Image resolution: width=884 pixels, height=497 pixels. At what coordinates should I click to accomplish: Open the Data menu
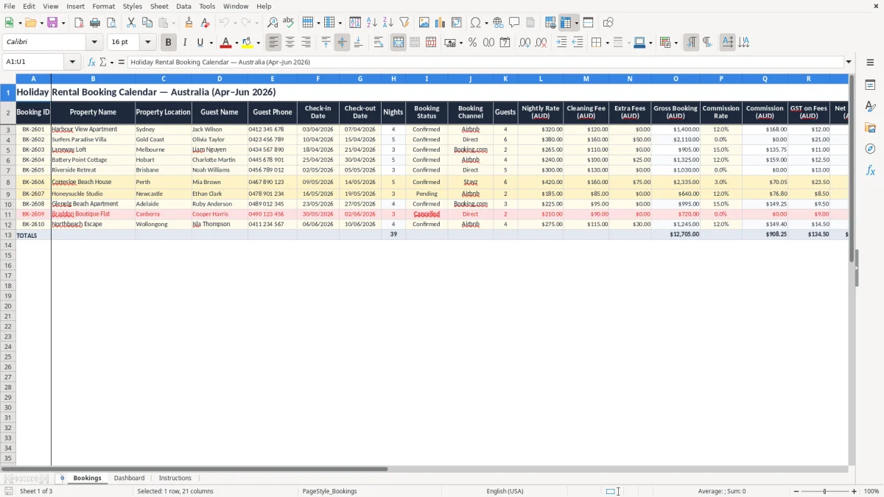pos(183,6)
